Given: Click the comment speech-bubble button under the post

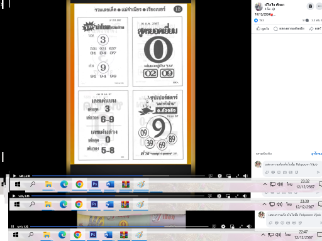Looking at the screenshot, I should click(289, 29).
